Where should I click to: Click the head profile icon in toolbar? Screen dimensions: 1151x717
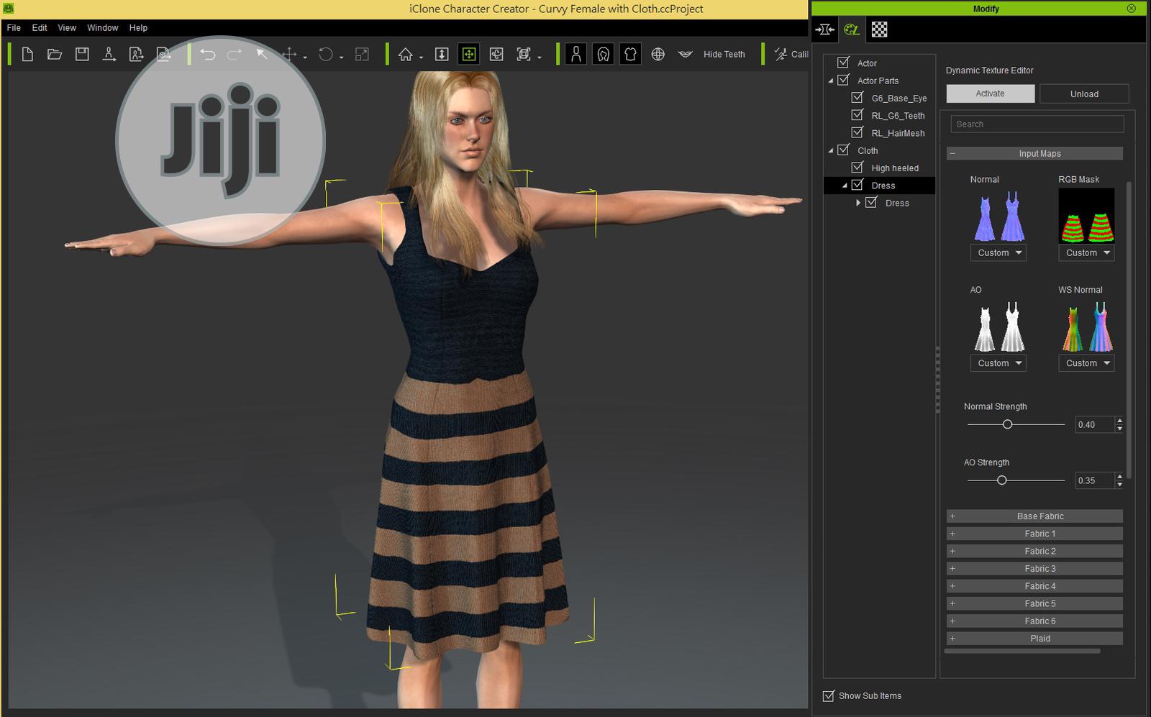(603, 55)
